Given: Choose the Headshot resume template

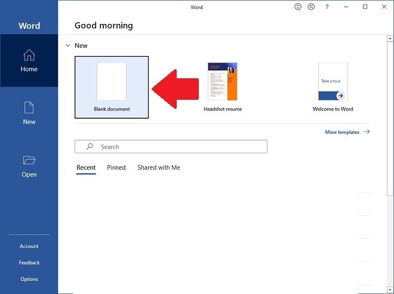Looking at the screenshot, I should [223, 87].
